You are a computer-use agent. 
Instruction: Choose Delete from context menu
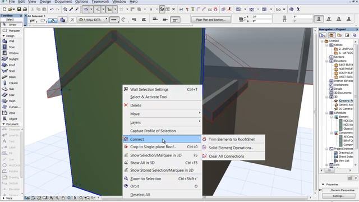tap(162, 105)
